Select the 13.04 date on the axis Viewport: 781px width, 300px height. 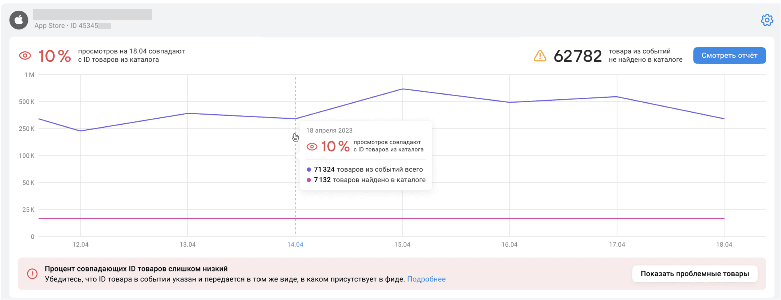pyautogui.click(x=187, y=245)
